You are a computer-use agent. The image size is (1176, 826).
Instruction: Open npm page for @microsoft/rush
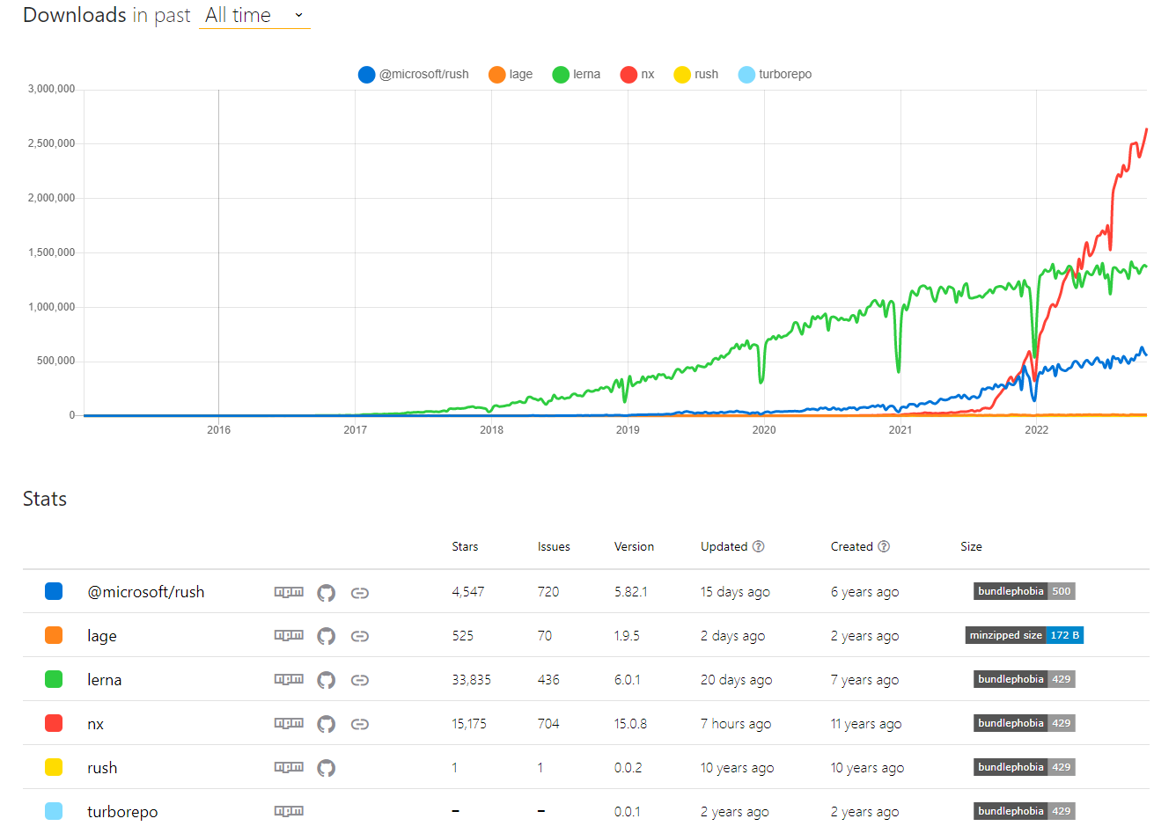coord(289,592)
